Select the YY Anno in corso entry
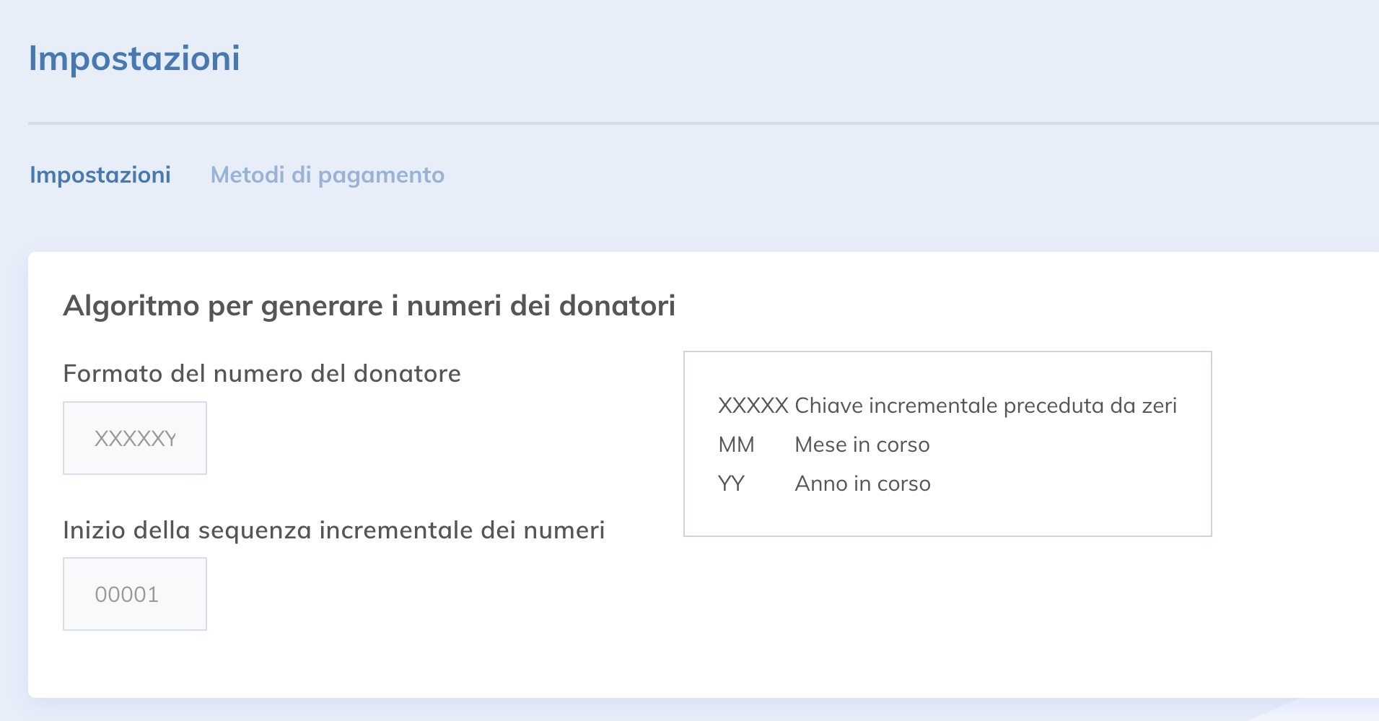 [x=733, y=484]
